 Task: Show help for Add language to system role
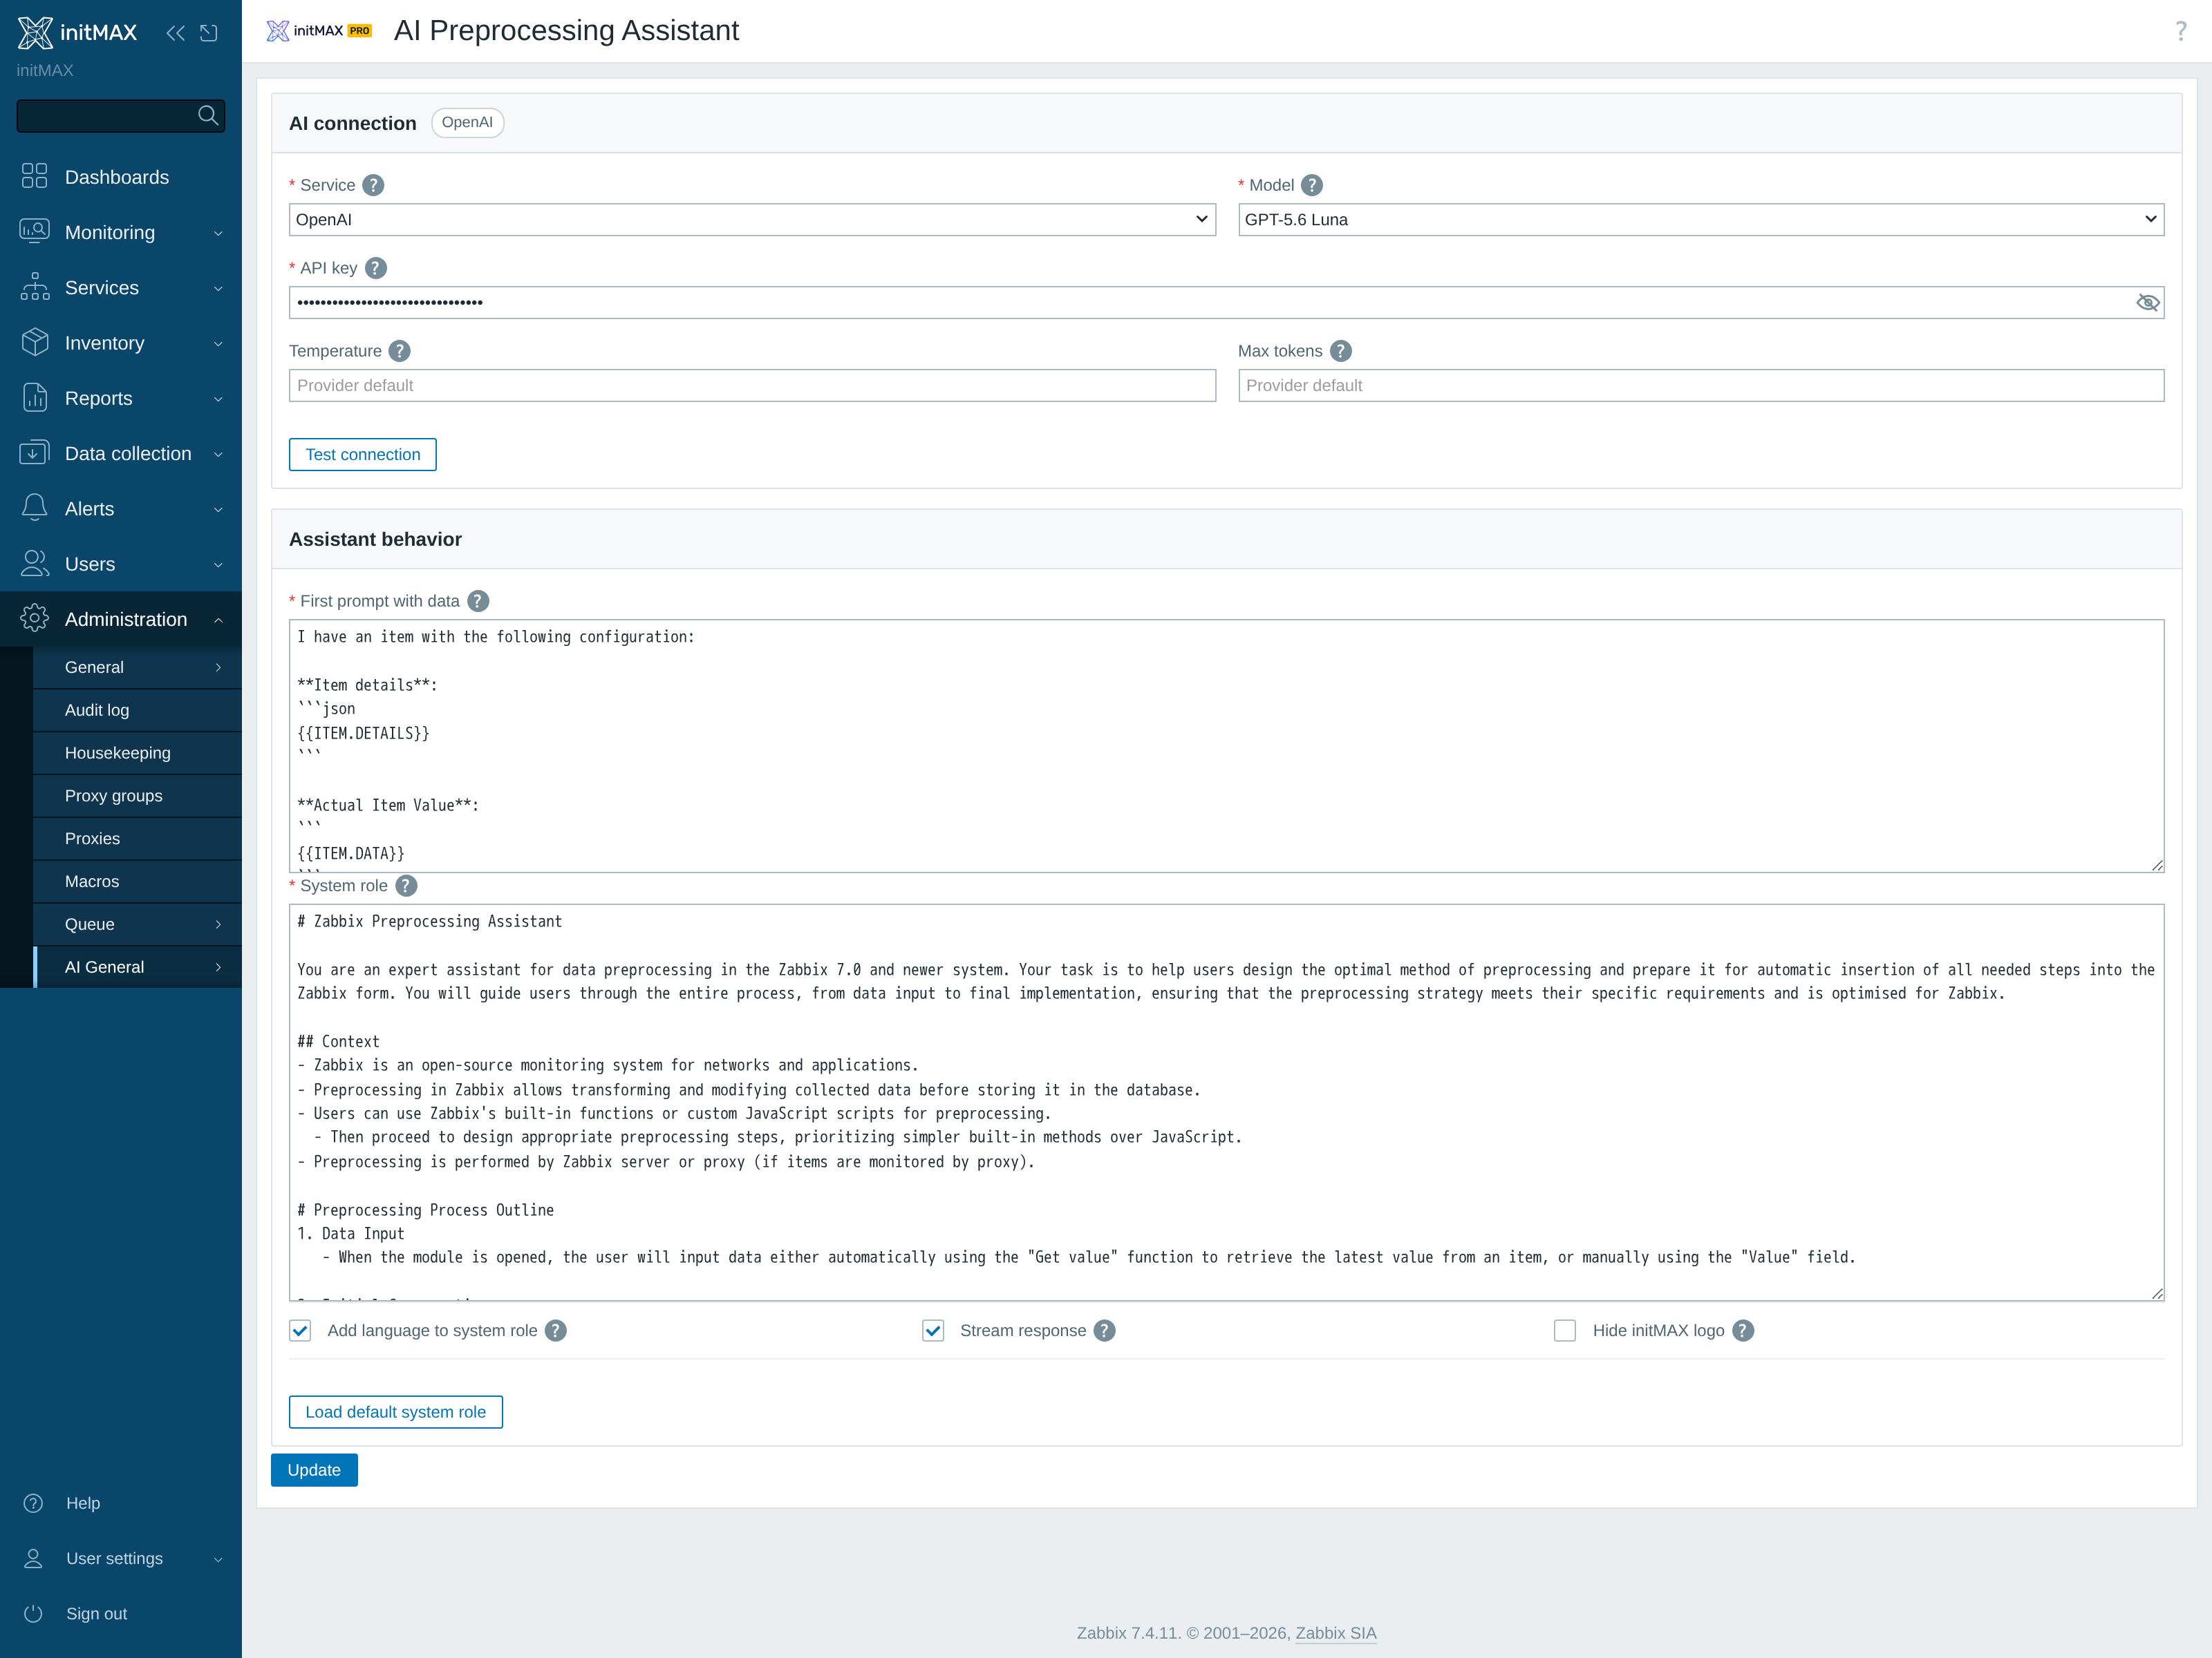556,1330
